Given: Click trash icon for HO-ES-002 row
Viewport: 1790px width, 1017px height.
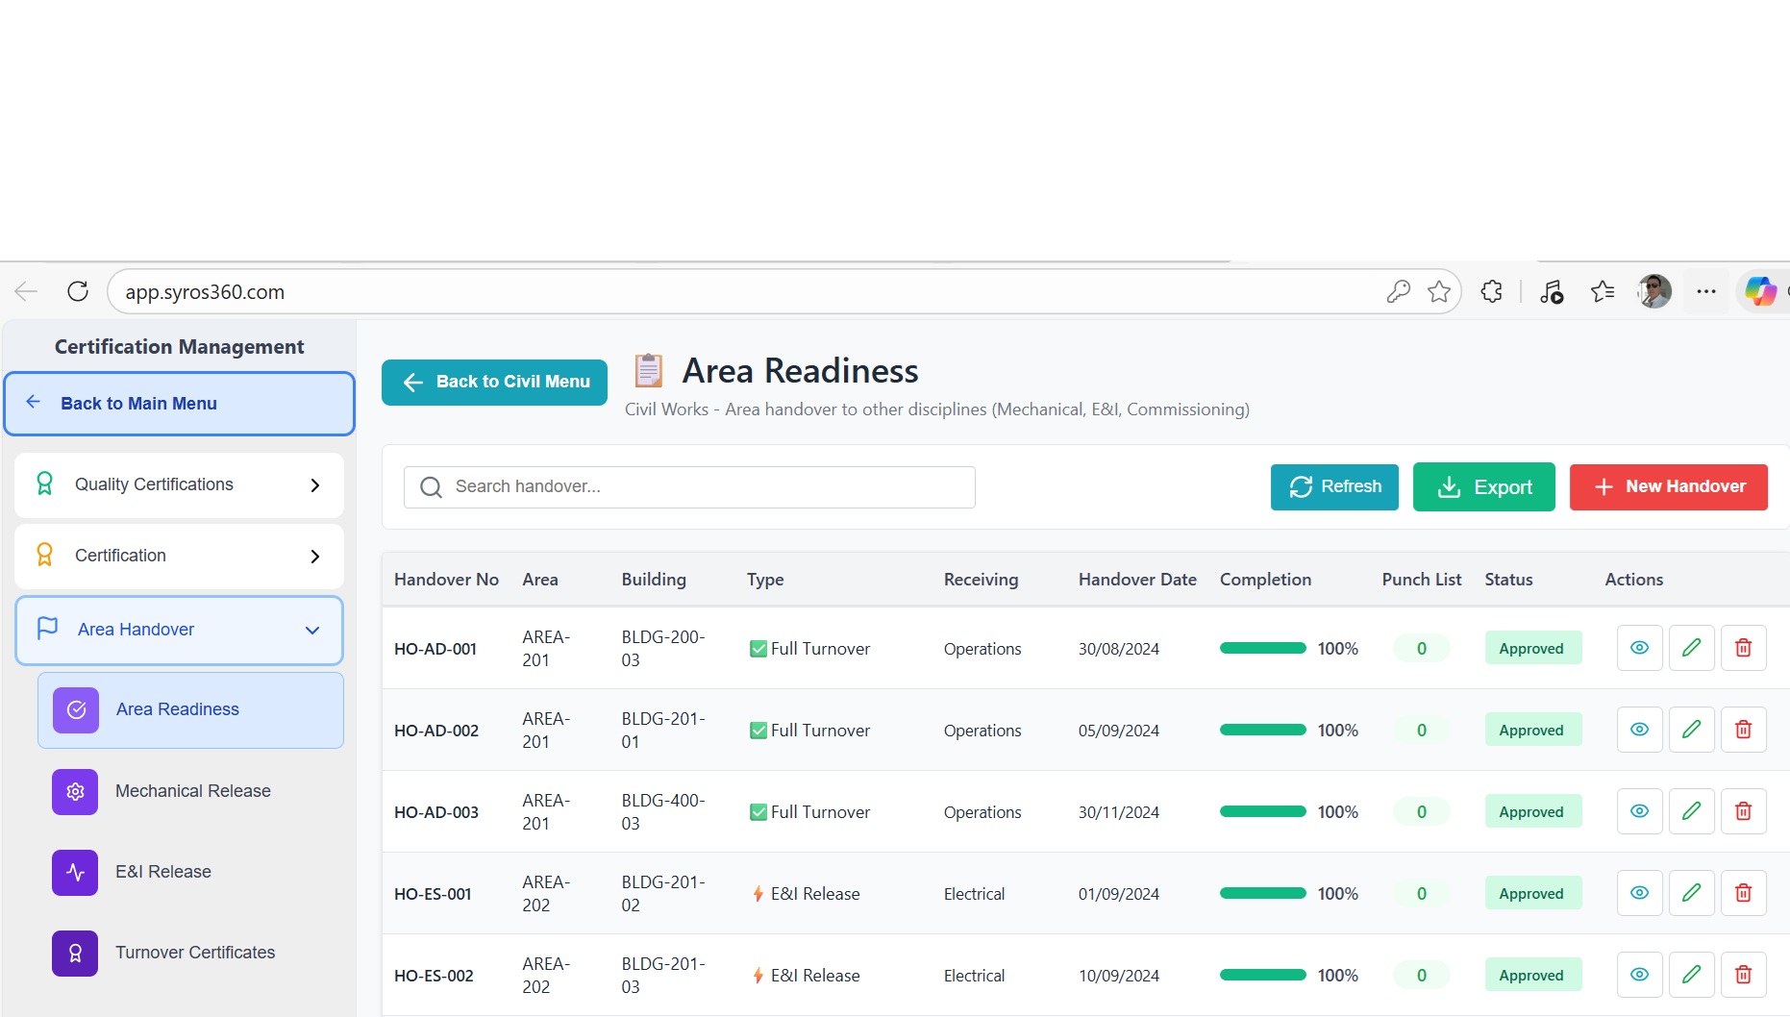Looking at the screenshot, I should pos(1743,975).
